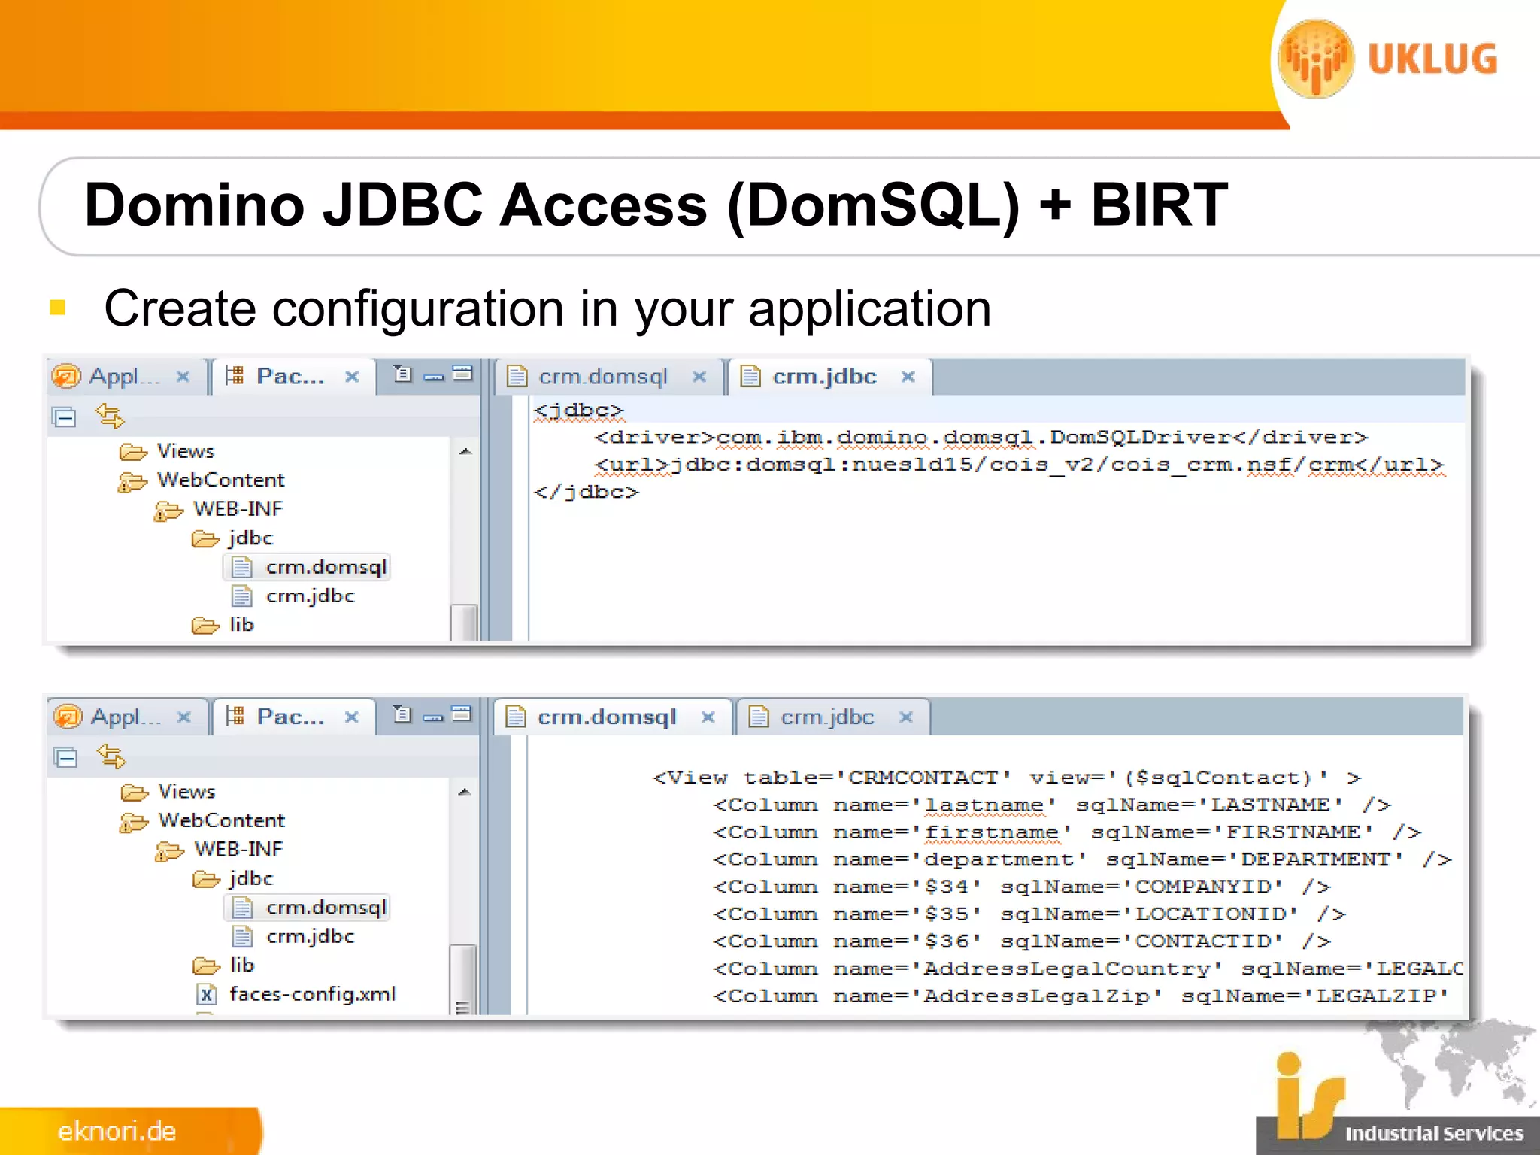Toggle link with editor in lower navigator

pos(111,756)
